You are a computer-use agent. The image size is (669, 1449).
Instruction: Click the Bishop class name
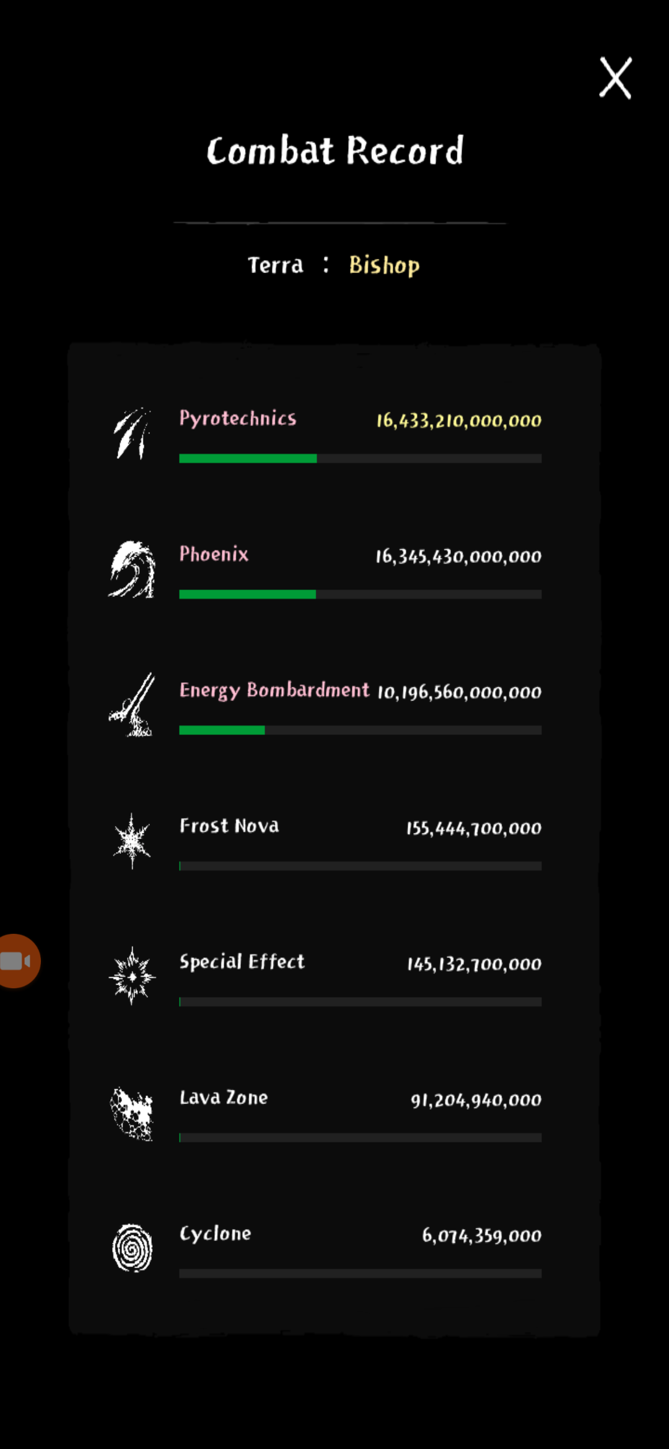click(384, 265)
